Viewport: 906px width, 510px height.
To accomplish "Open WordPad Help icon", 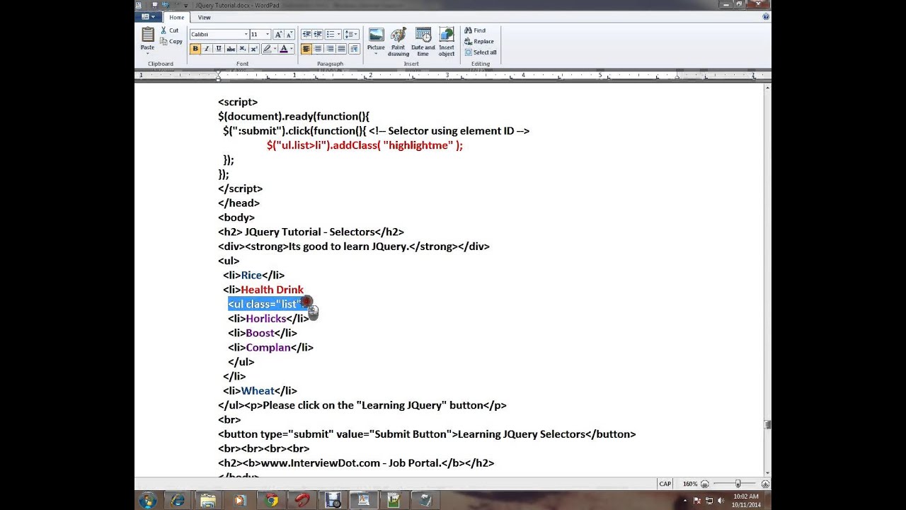I will tap(765, 16).
